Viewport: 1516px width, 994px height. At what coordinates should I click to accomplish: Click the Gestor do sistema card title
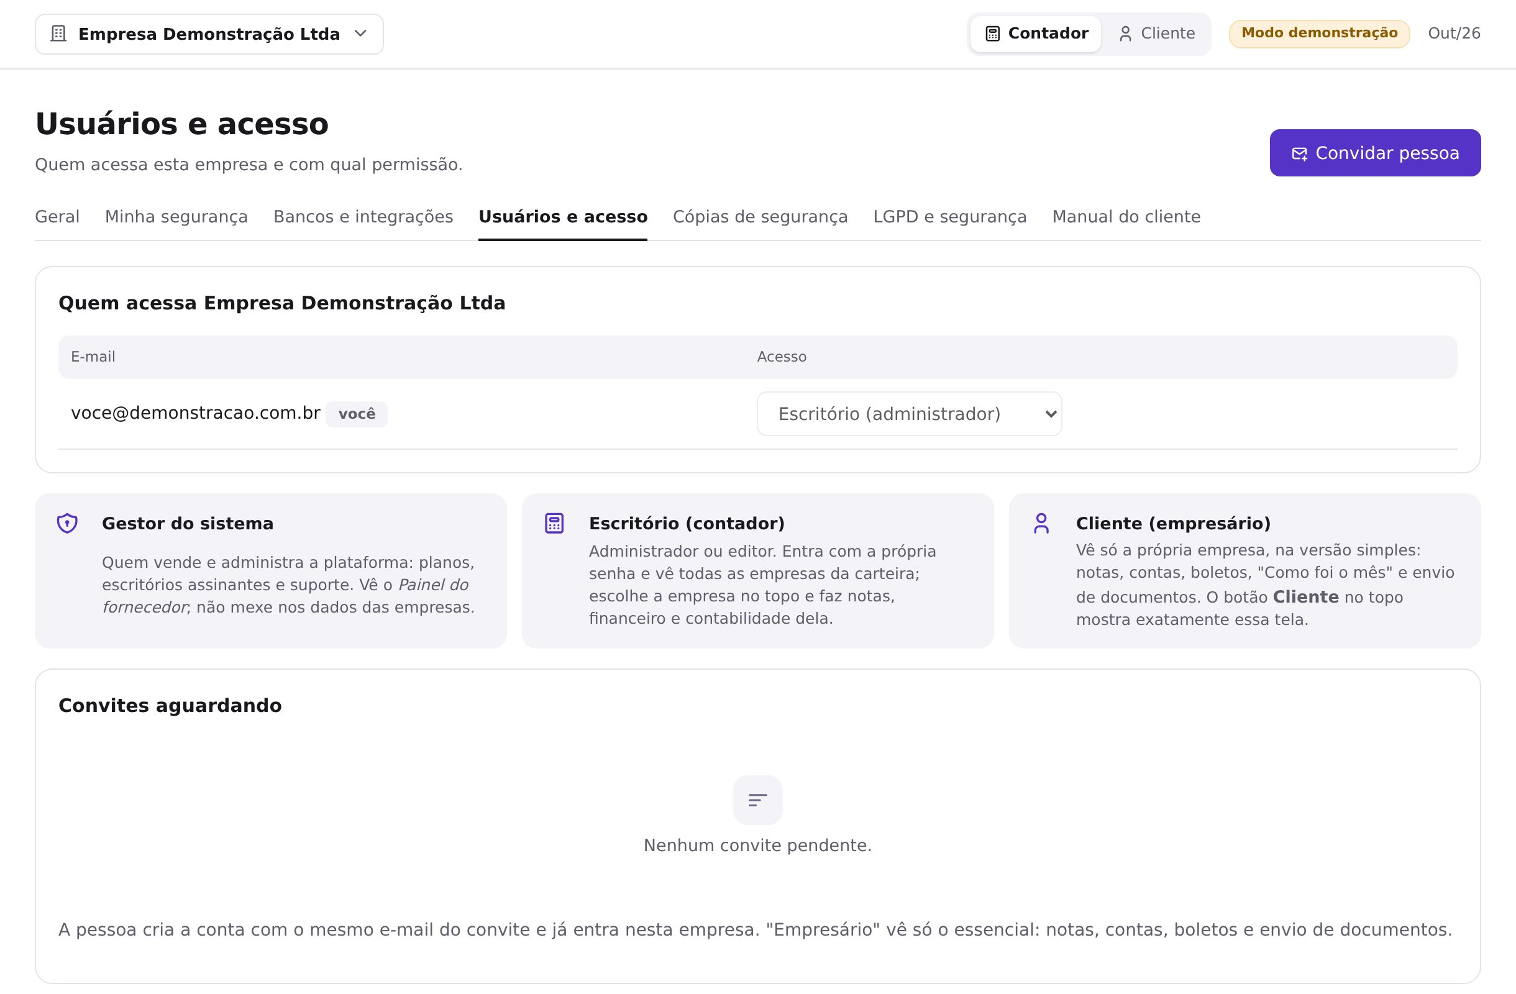pos(188,524)
